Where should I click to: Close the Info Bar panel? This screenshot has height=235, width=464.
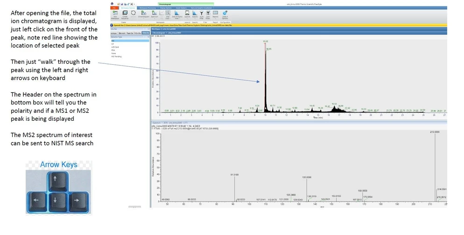pyautogui.click(x=148, y=29)
